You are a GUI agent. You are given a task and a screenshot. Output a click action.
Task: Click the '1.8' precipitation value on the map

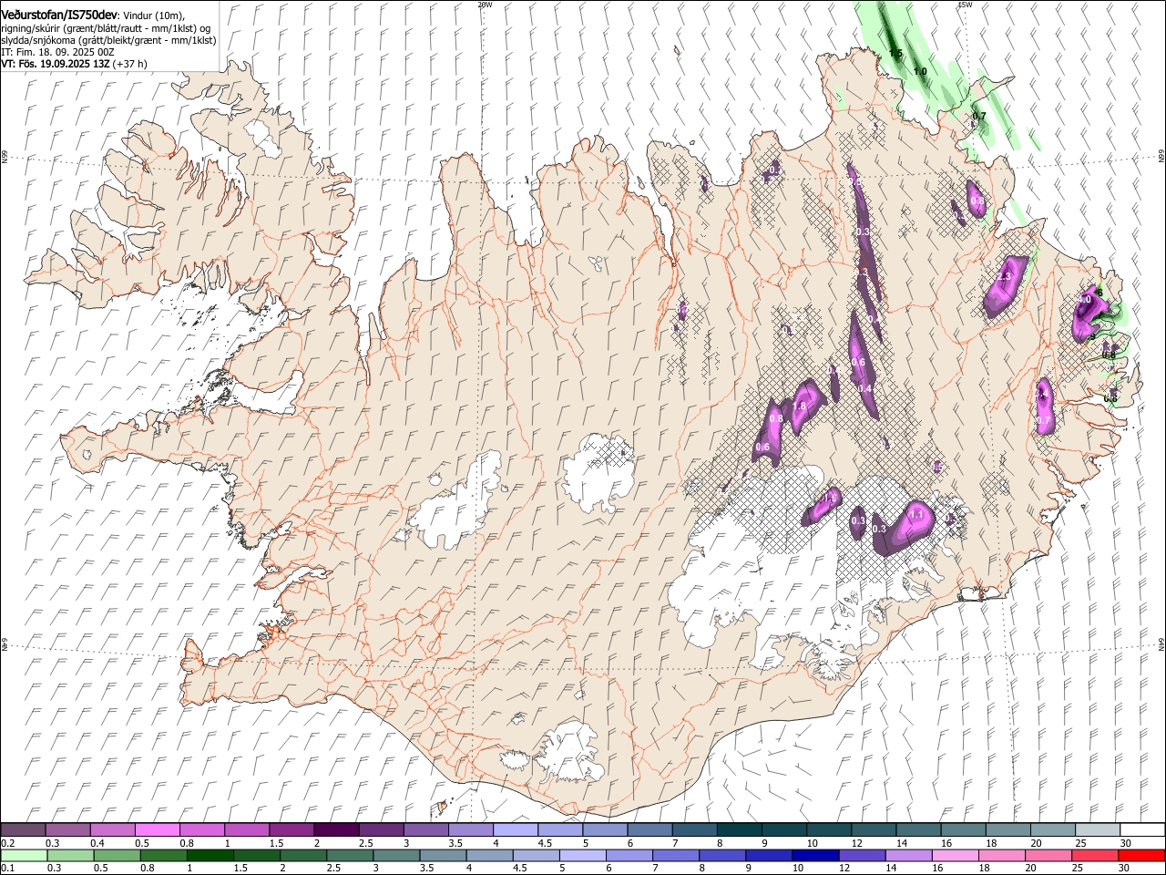[x=800, y=407]
